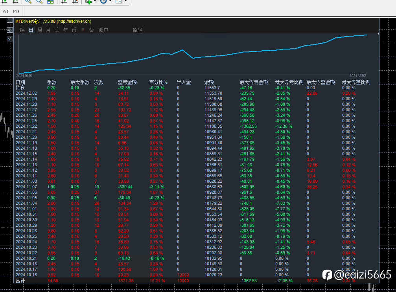Click the chart templates icon
Image resolution: width=396 pixels, height=292 pixels.
119,2
